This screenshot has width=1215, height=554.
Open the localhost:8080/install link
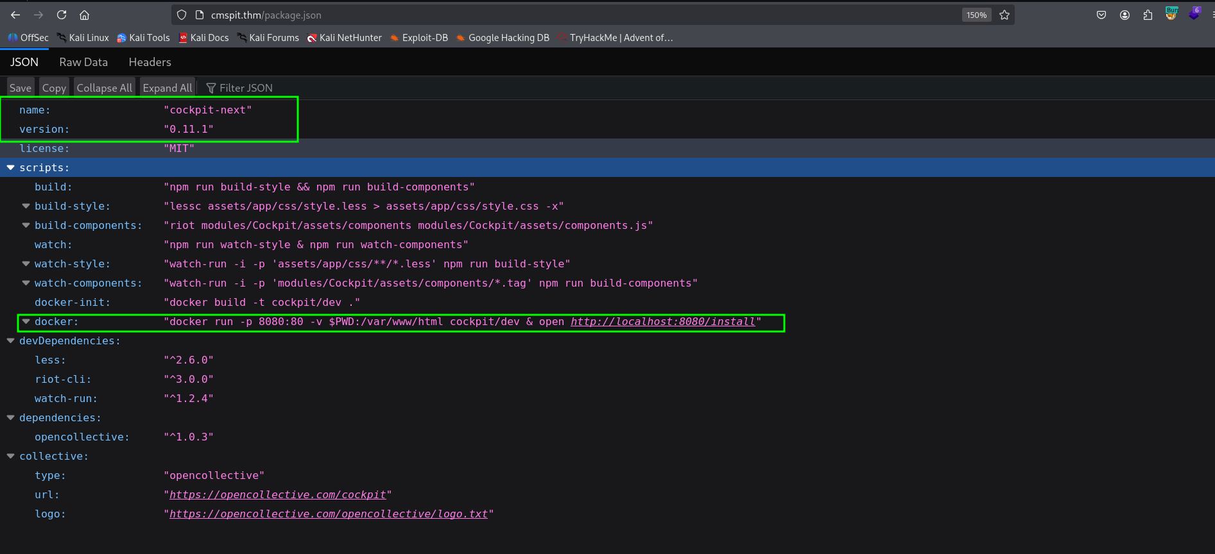click(x=662, y=321)
